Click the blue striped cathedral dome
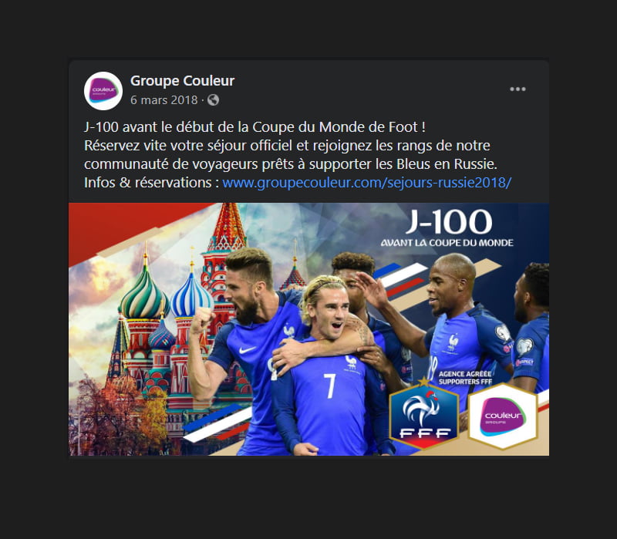The width and height of the screenshot is (617, 539). click(191, 297)
